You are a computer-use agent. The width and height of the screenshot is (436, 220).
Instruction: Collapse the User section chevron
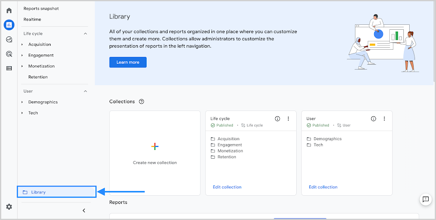(x=85, y=91)
